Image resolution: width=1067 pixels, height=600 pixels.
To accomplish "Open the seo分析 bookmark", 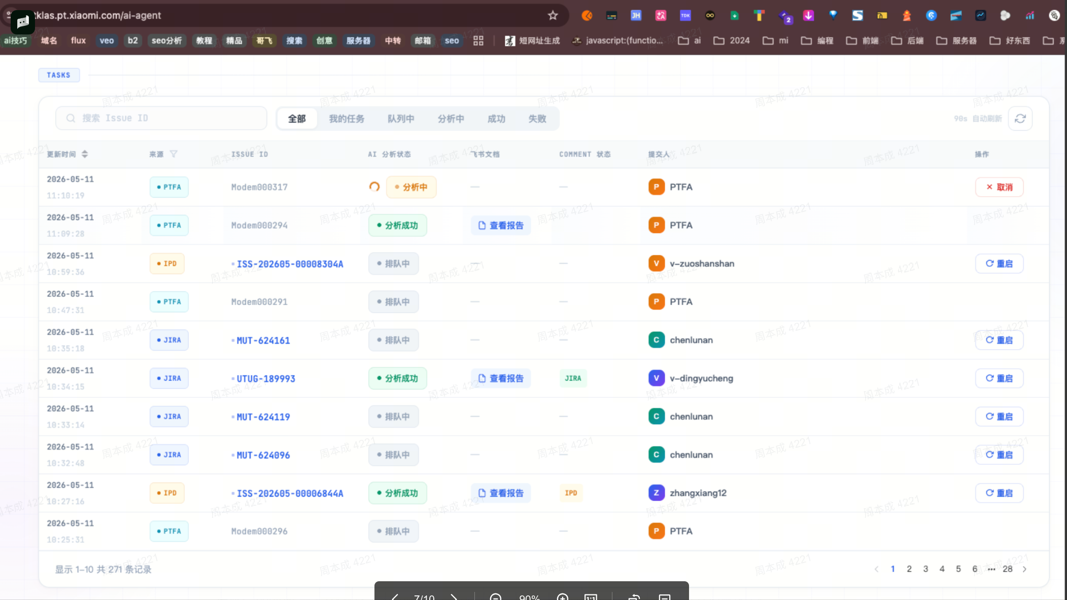I will (x=166, y=41).
